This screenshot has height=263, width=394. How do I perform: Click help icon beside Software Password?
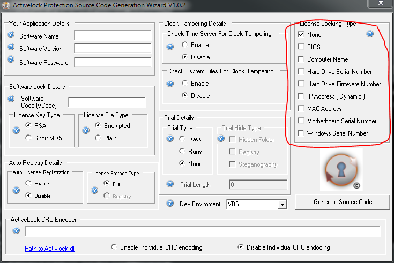(x=11, y=59)
